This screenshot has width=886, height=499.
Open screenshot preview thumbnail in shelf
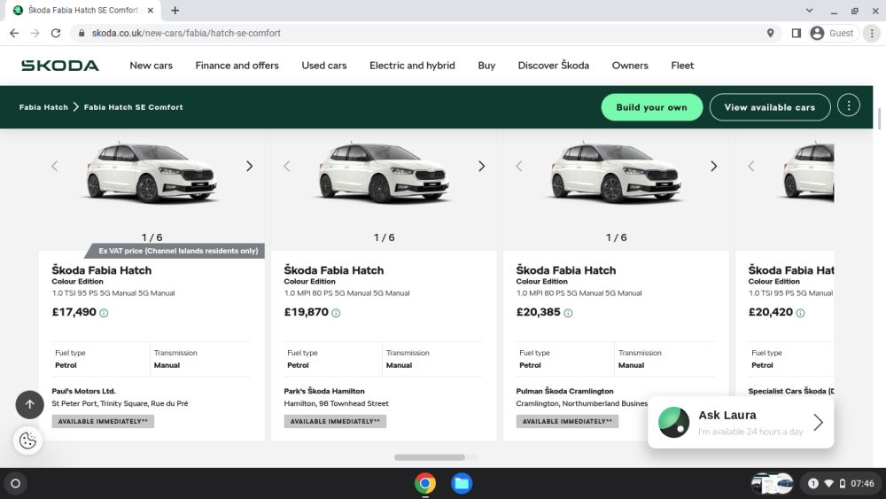773,484
